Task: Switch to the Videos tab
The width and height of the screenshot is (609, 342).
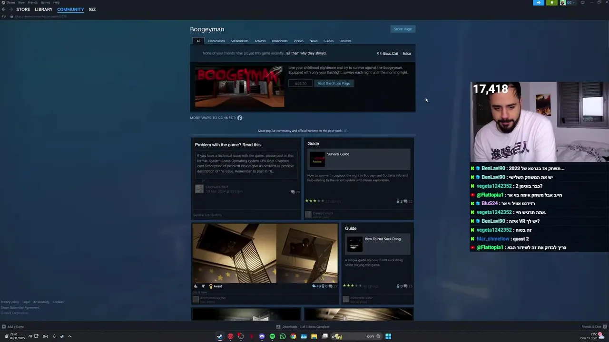Action: [298, 41]
